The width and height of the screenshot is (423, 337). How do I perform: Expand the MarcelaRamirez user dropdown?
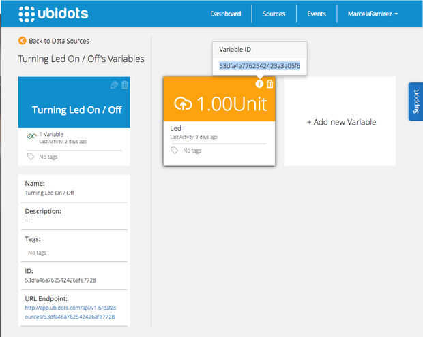point(373,14)
